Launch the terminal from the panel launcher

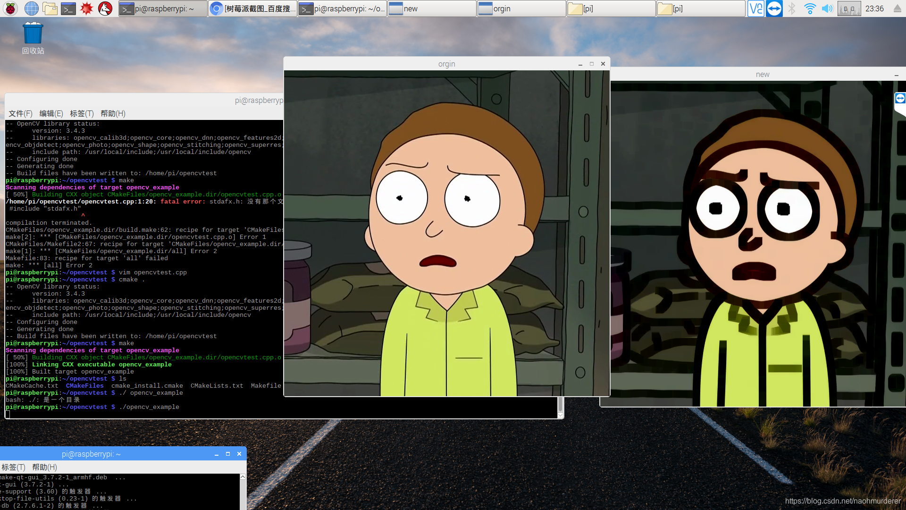click(x=68, y=8)
